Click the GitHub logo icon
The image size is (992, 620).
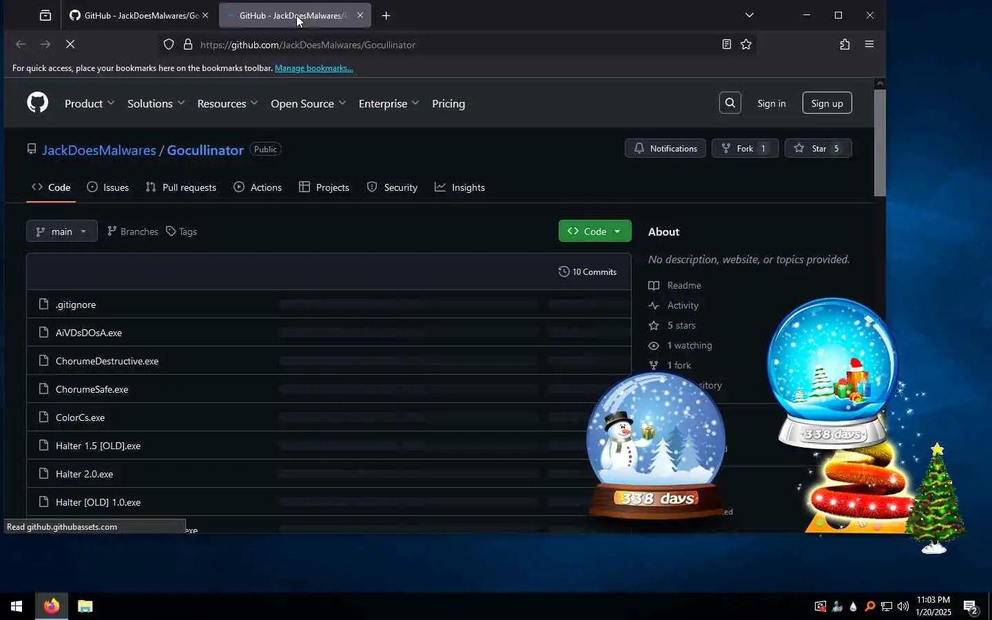click(x=38, y=103)
